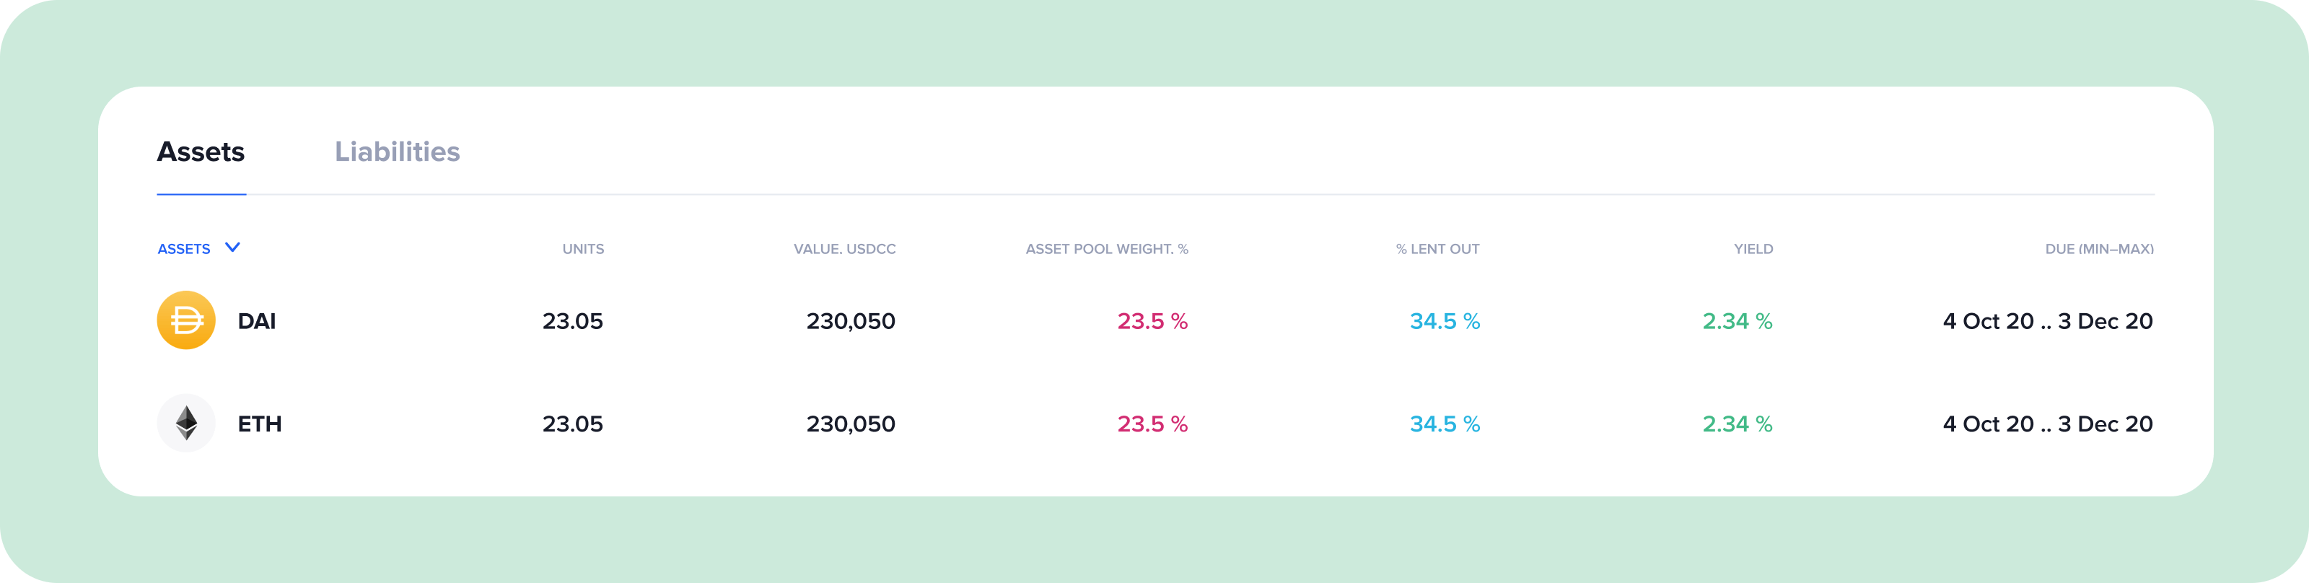Switch to the Liabilities tab
Viewport: 2309px width, 583px height.
pyautogui.click(x=397, y=152)
